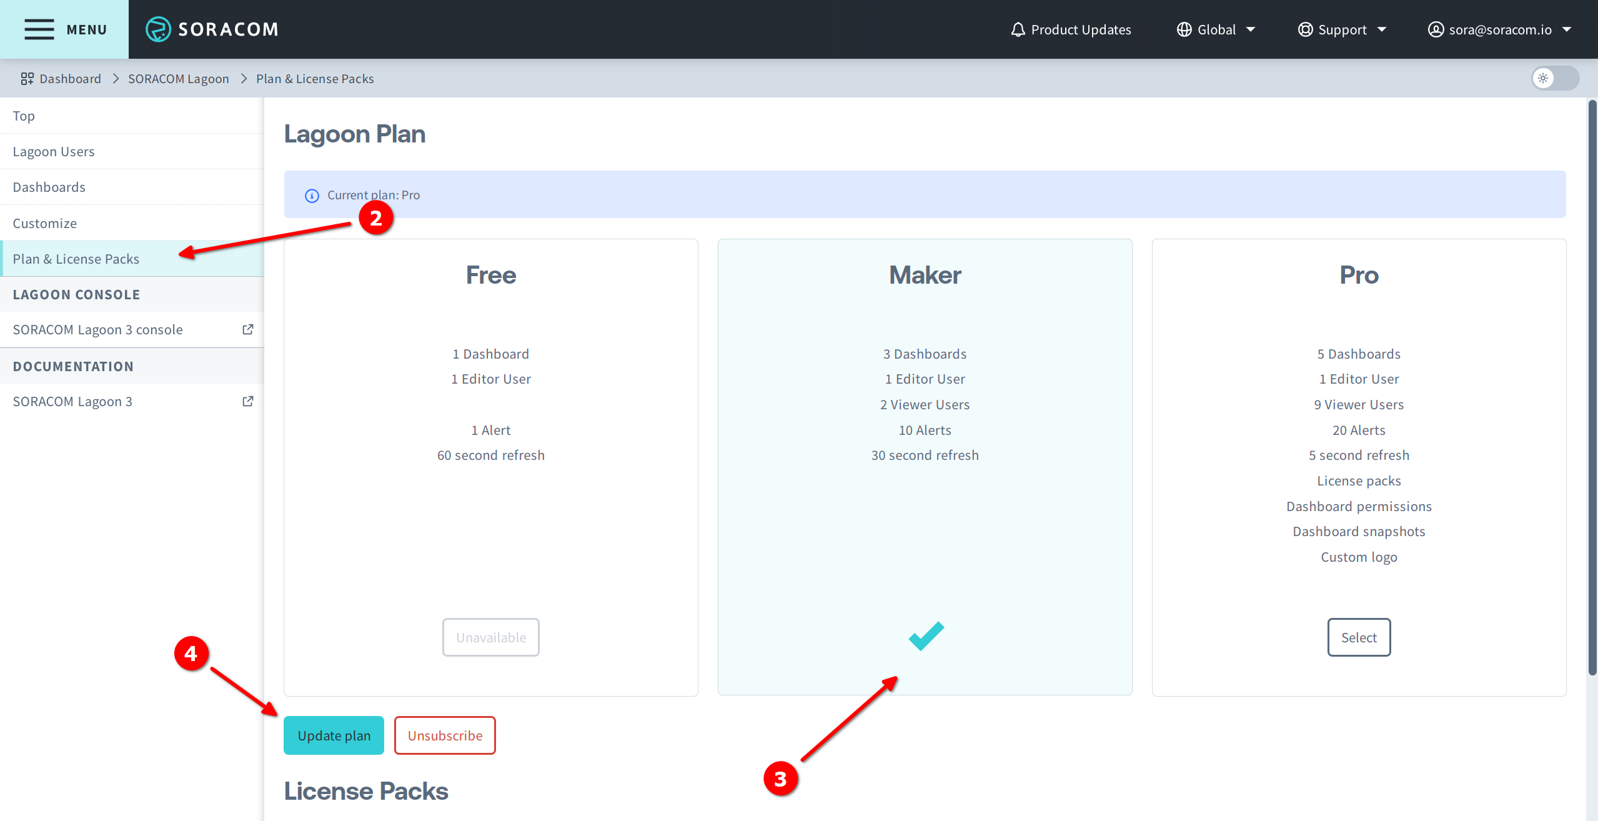
Task: Expand the Support dropdown menu
Action: [1351, 28]
